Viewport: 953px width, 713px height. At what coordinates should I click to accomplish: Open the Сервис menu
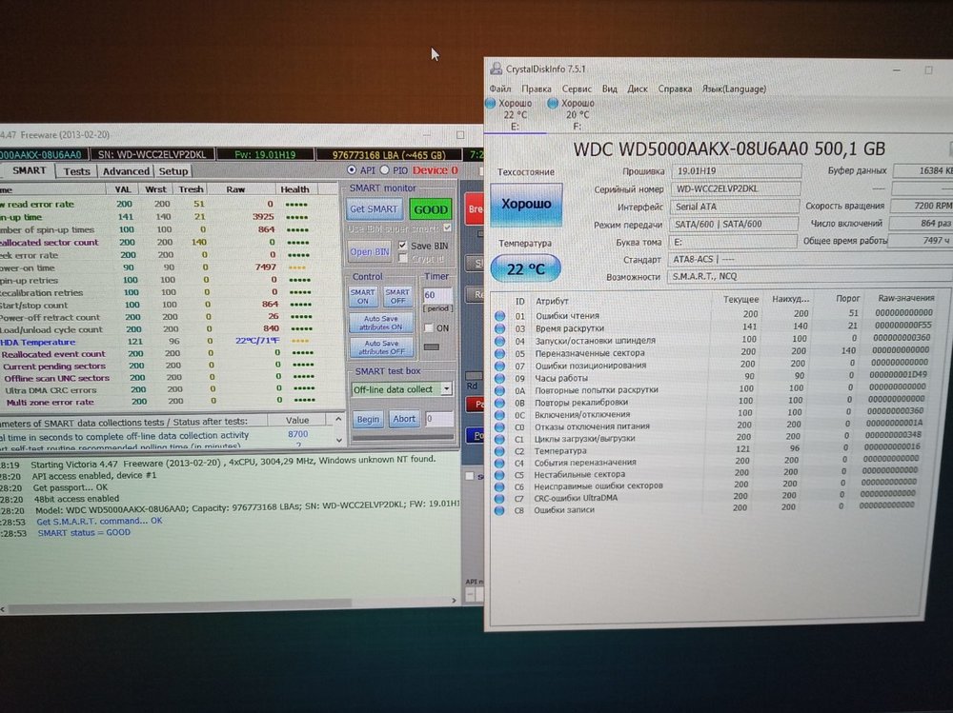click(577, 89)
